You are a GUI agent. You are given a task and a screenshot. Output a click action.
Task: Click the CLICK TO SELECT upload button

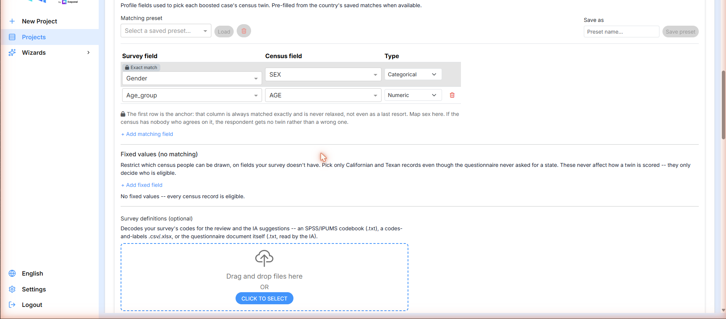(264, 298)
